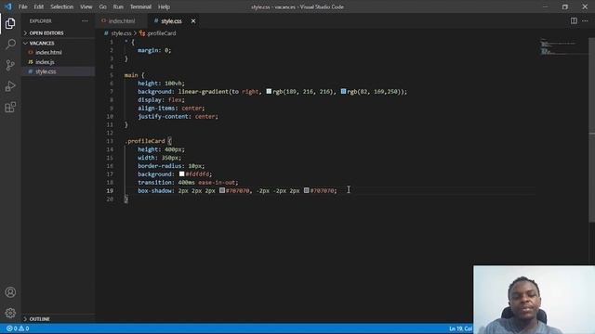Click the errors and warnings status indicator
This screenshot has width=595, height=334.
pos(18,328)
